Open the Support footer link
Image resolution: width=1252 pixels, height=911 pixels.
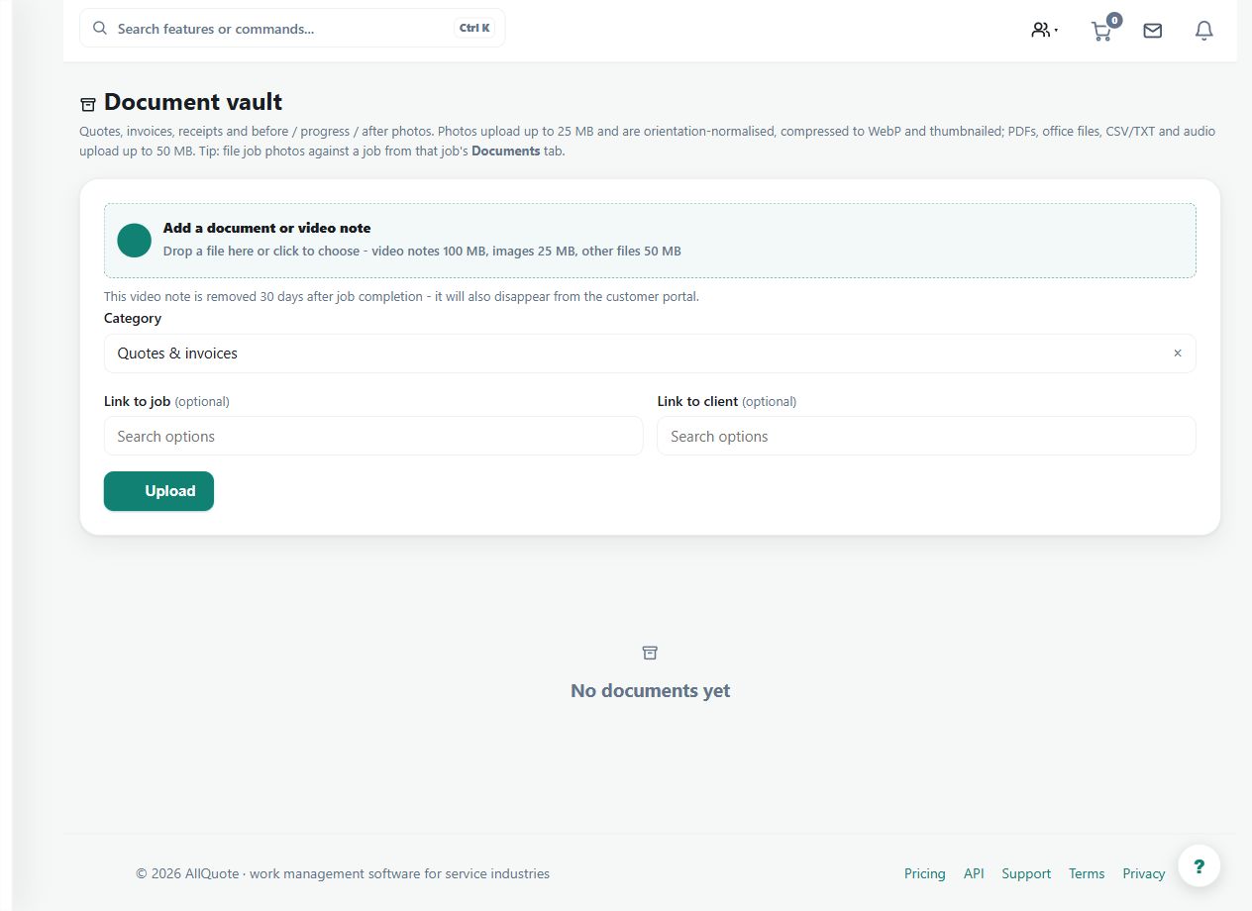pyautogui.click(x=1026, y=873)
